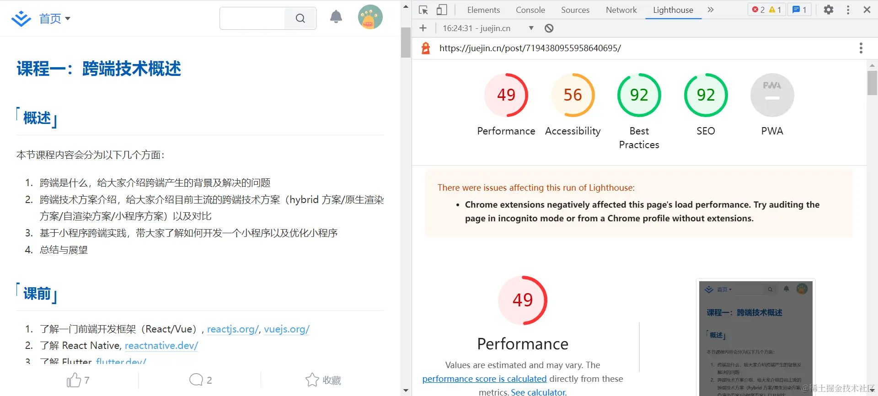Favorite the article with 收藏 star
Image resolution: width=878 pixels, height=396 pixels.
coord(323,380)
